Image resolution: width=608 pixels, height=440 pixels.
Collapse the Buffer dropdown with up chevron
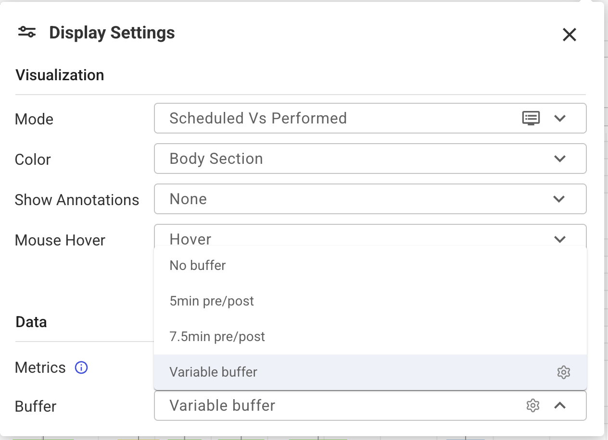[559, 405]
